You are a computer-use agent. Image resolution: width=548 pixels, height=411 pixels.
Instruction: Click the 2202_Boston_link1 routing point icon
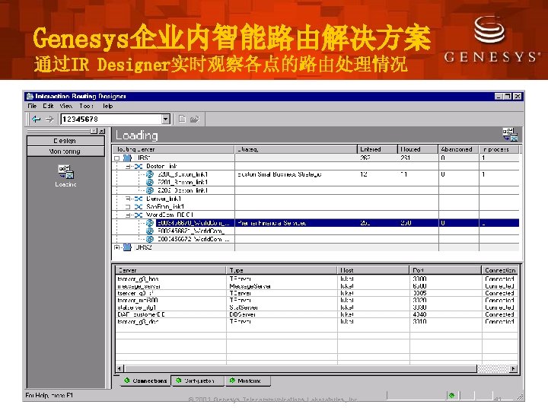[x=150, y=190]
